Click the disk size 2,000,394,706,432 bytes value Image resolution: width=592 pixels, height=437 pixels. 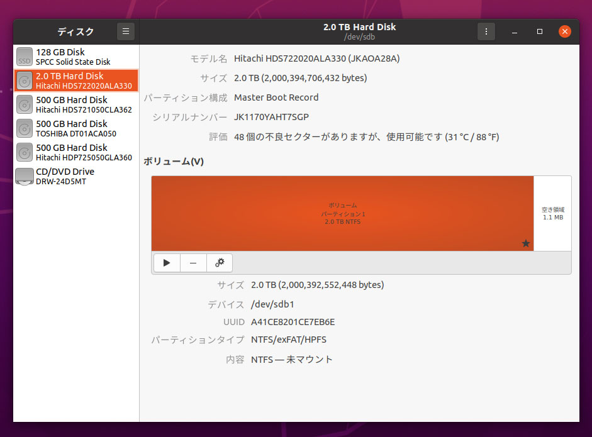tap(301, 78)
